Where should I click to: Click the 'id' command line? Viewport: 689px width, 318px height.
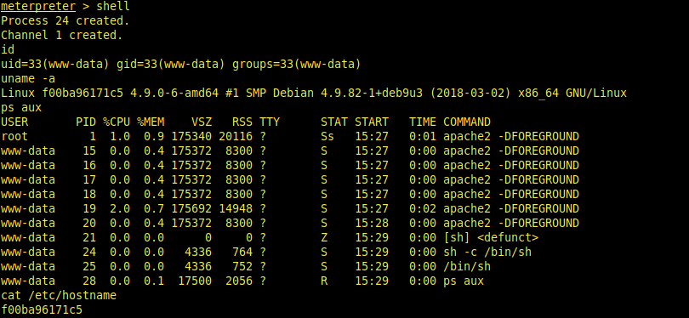click(8, 49)
